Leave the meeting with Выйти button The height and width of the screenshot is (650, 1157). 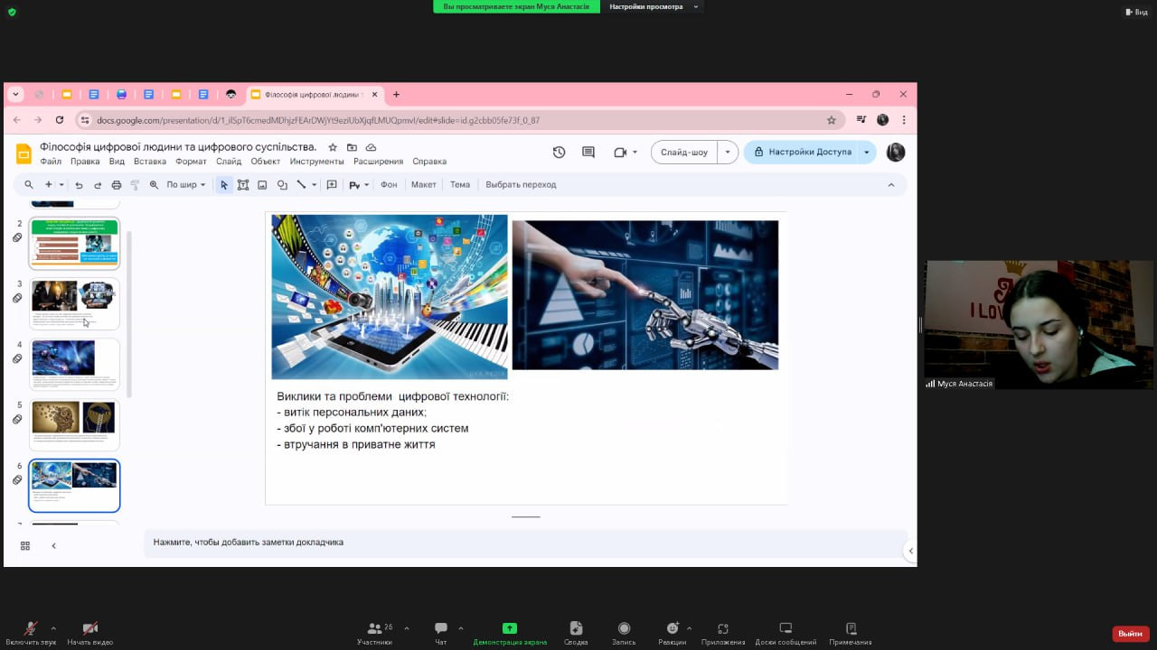coord(1131,634)
